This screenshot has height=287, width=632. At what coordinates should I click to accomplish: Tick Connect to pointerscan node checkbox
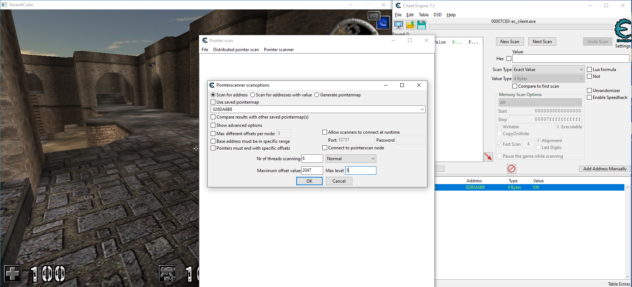point(325,148)
